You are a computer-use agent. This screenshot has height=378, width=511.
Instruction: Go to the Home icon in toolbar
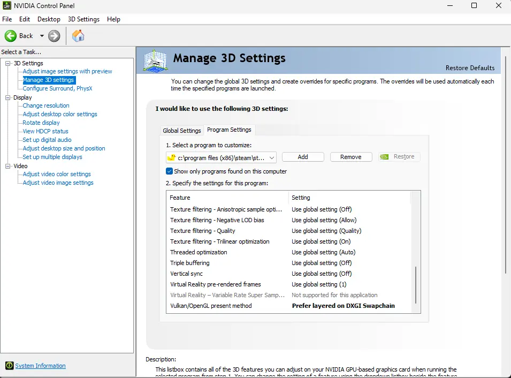click(x=78, y=35)
